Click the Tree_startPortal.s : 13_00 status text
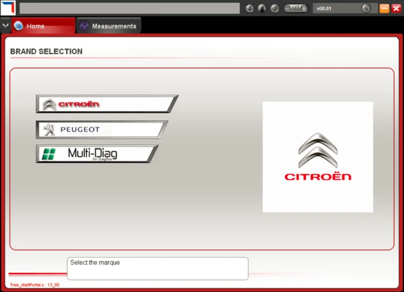Image resolution: width=404 pixels, height=292 pixels. pos(34,285)
